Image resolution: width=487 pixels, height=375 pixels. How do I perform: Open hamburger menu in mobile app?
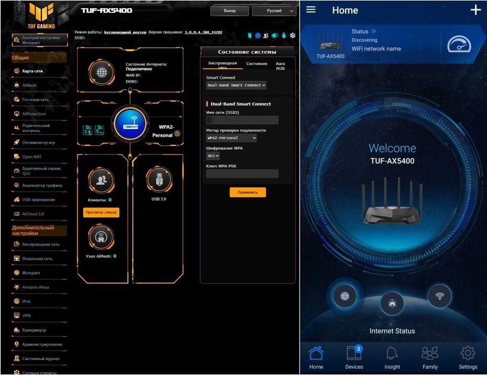(x=311, y=10)
